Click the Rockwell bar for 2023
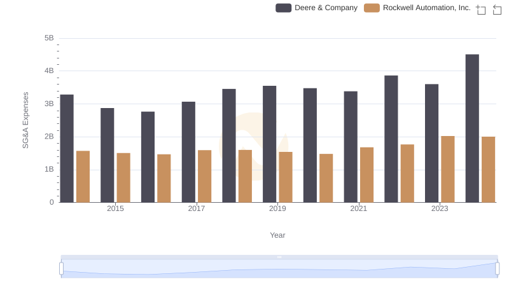 448,169
